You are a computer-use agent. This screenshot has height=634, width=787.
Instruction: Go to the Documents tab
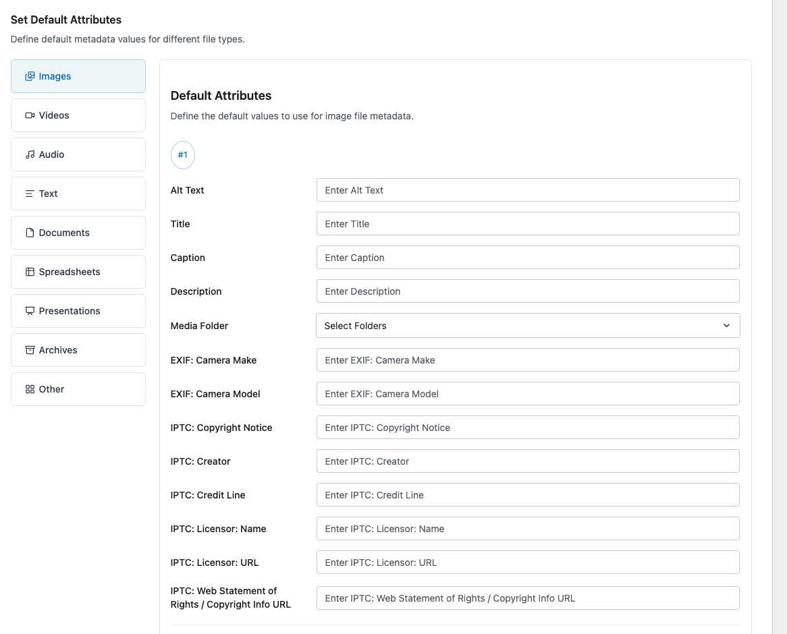78,233
